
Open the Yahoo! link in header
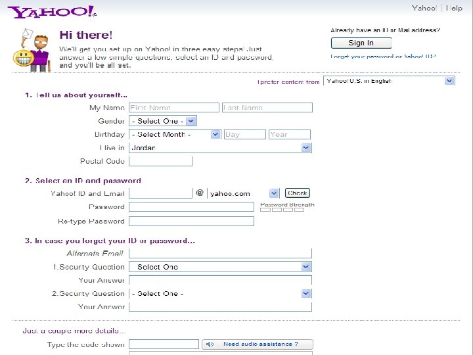[424, 8]
